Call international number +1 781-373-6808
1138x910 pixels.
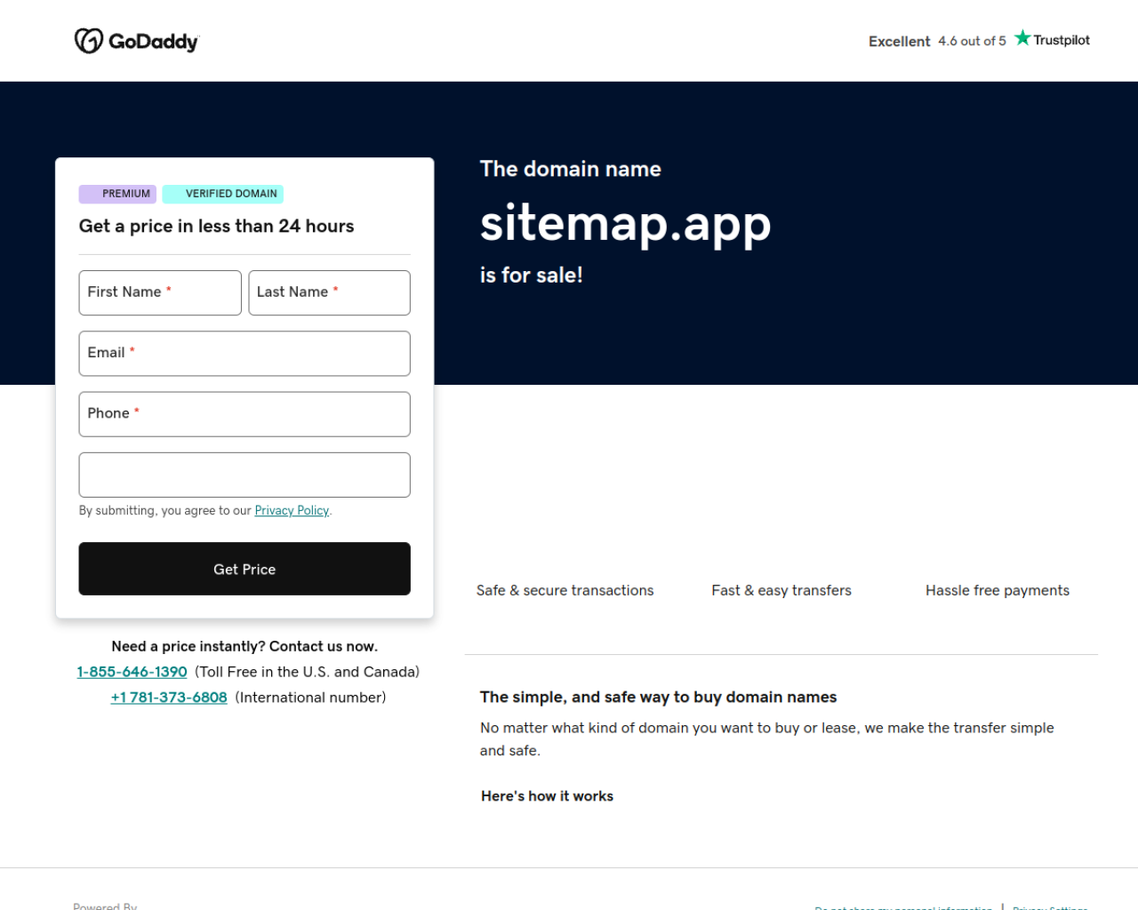coord(169,698)
